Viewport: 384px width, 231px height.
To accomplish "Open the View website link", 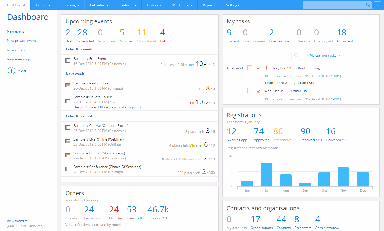I will pos(17,221).
